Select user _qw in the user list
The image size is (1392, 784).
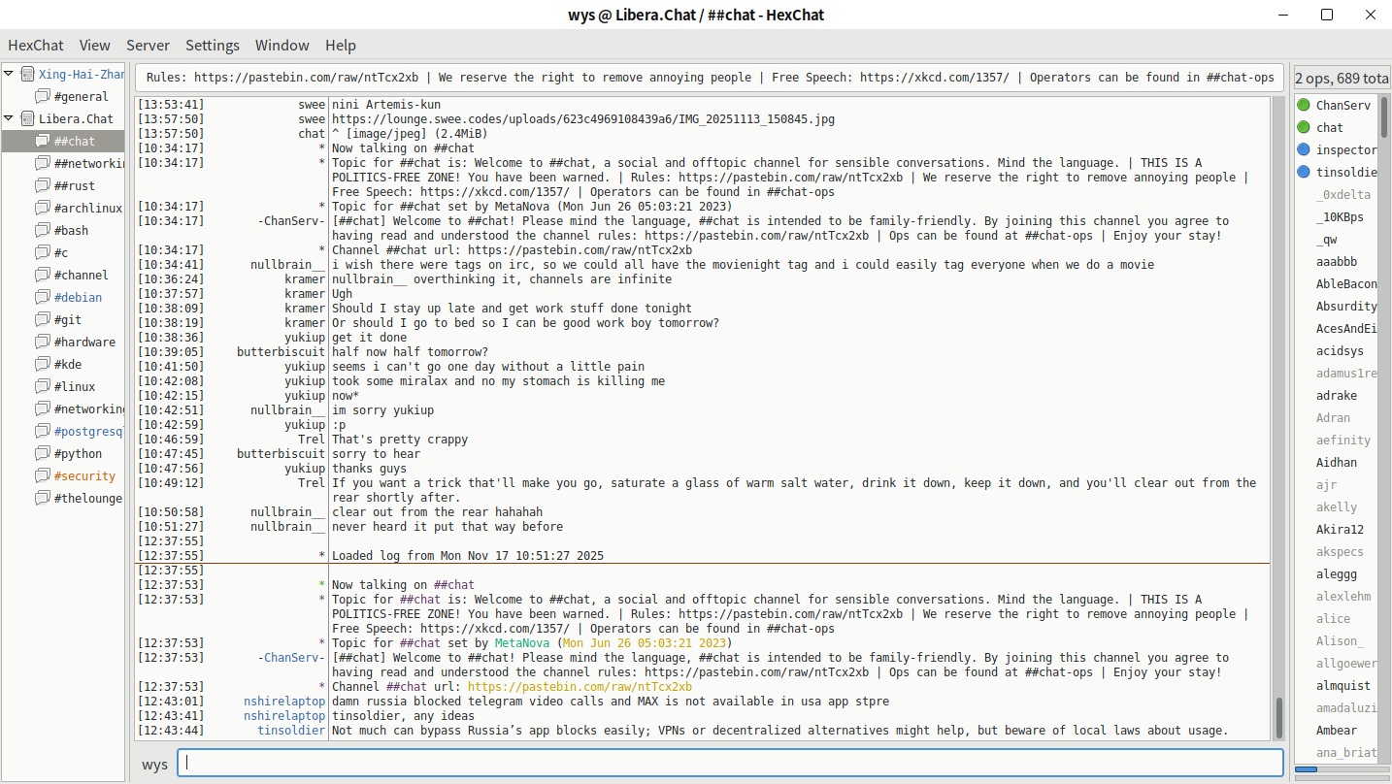point(1327,239)
